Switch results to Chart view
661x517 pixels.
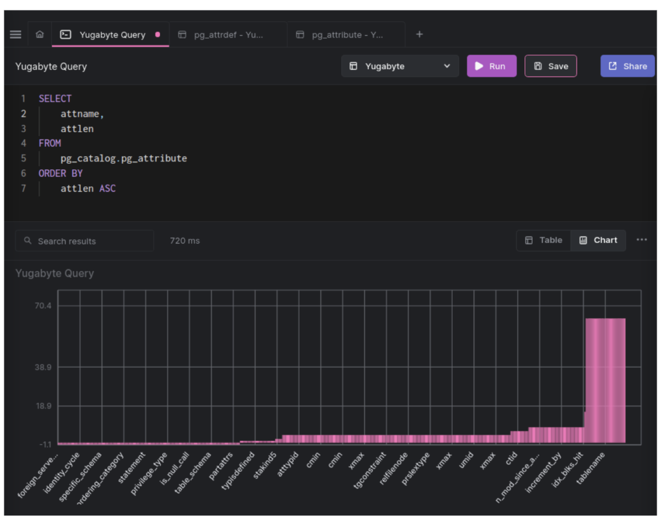pos(598,240)
